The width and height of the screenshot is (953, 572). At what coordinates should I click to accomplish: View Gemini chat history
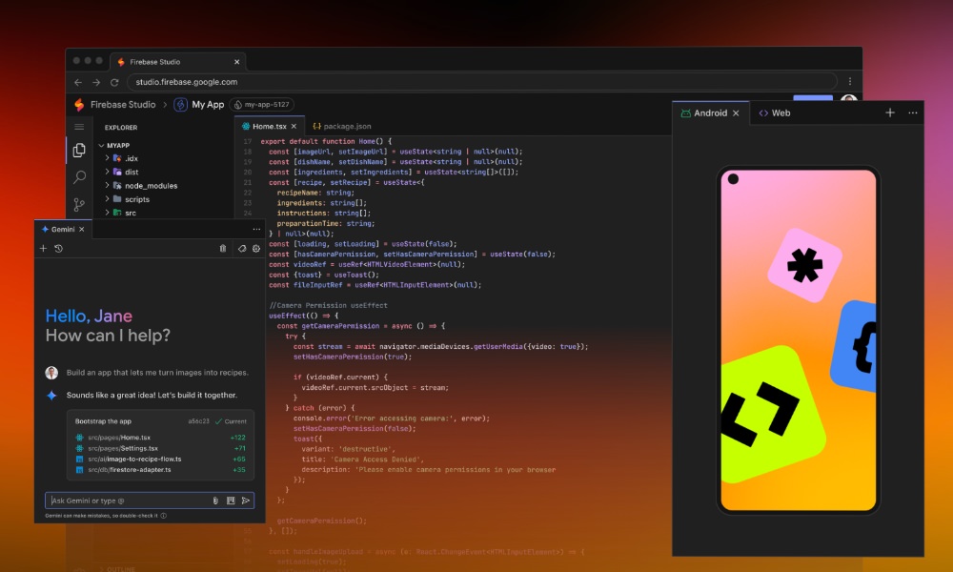[60, 249]
